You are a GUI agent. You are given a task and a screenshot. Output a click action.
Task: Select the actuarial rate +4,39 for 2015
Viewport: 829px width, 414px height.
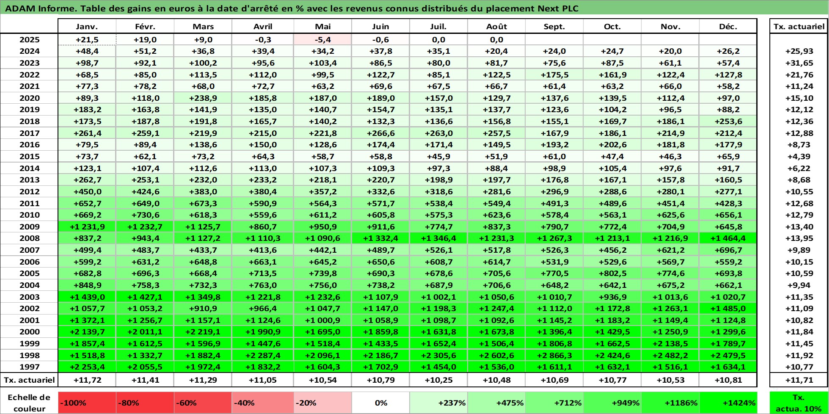[799, 156]
